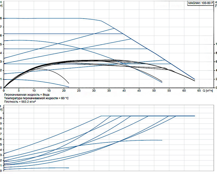217x174 pixels.
Task: Click the 60 tick on flow axis
Action: click(x=184, y=90)
